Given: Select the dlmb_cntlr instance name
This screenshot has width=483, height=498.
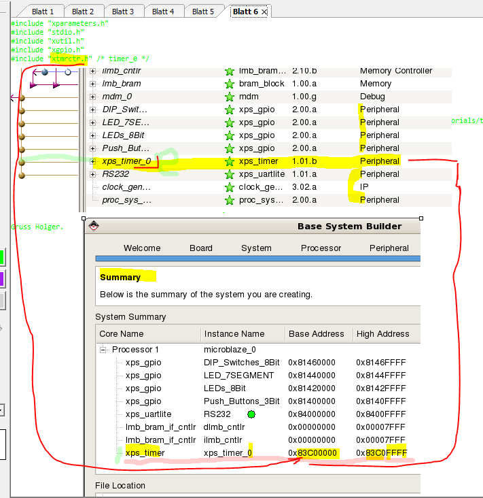Looking at the screenshot, I should (224, 427).
